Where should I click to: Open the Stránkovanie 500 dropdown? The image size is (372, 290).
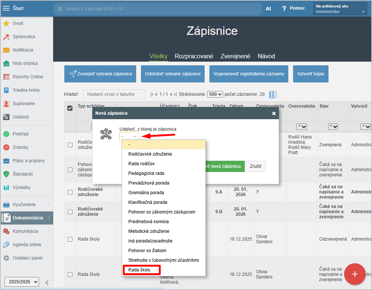(x=215, y=94)
